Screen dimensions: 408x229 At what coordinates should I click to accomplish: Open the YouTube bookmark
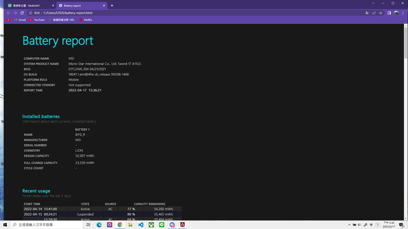coord(37,20)
